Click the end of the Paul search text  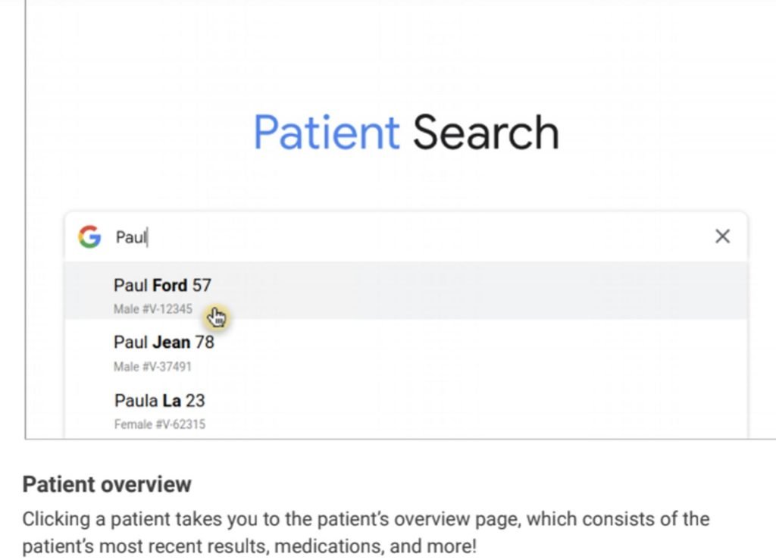[146, 237]
